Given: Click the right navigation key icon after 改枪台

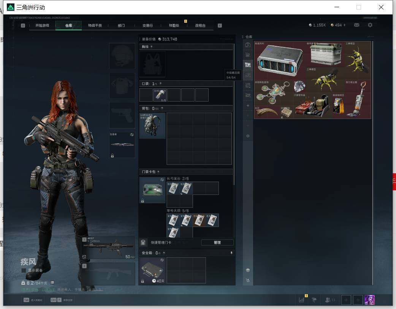Looking at the screenshot, I should (x=220, y=25).
